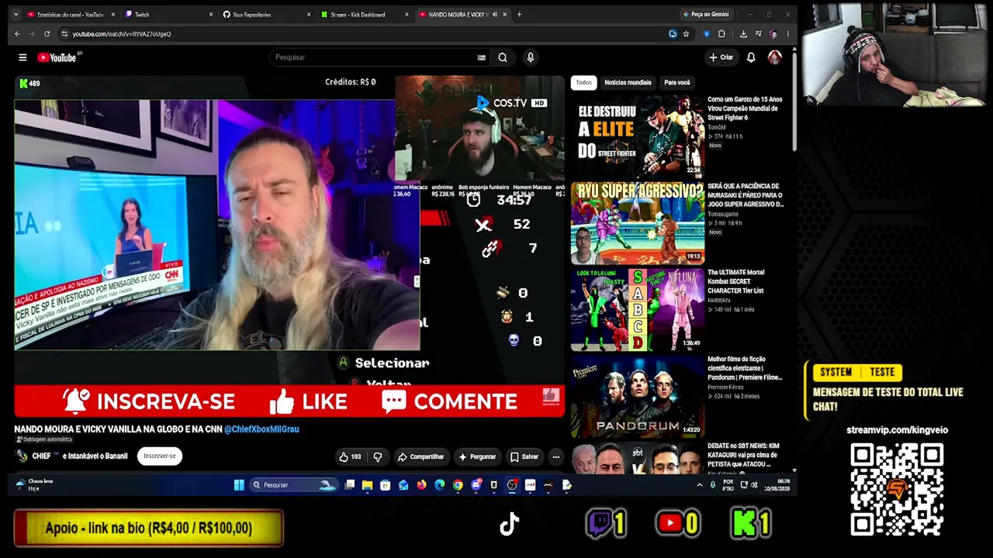This screenshot has width=993, height=558.
Task: Open more actions ellipsis under video
Action: (x=555, y=456)
